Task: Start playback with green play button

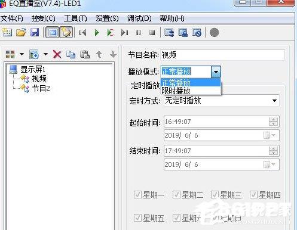Action: point(97,32)
